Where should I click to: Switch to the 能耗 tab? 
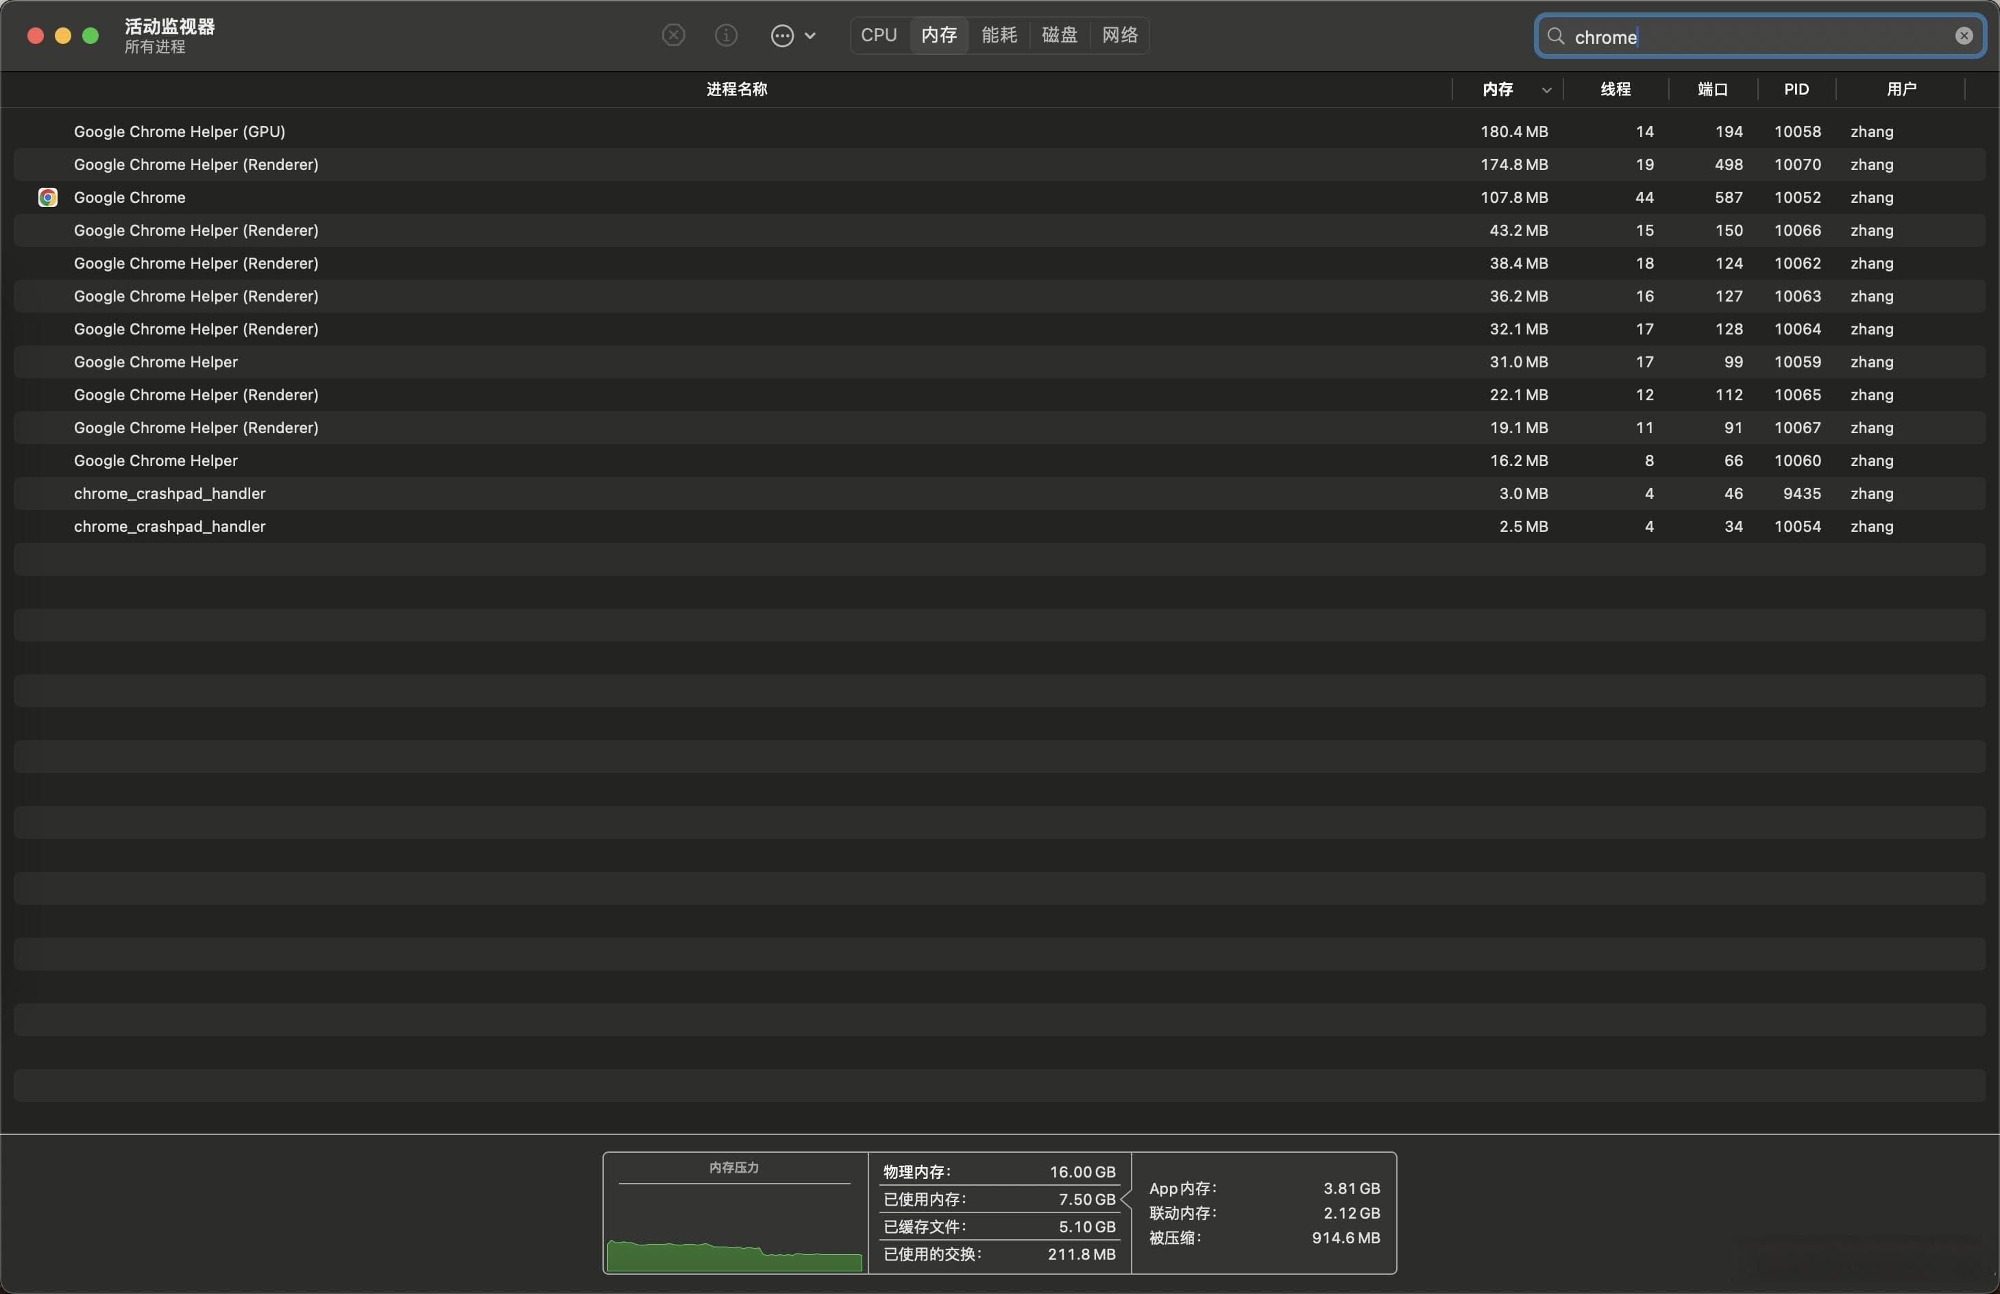999,35
